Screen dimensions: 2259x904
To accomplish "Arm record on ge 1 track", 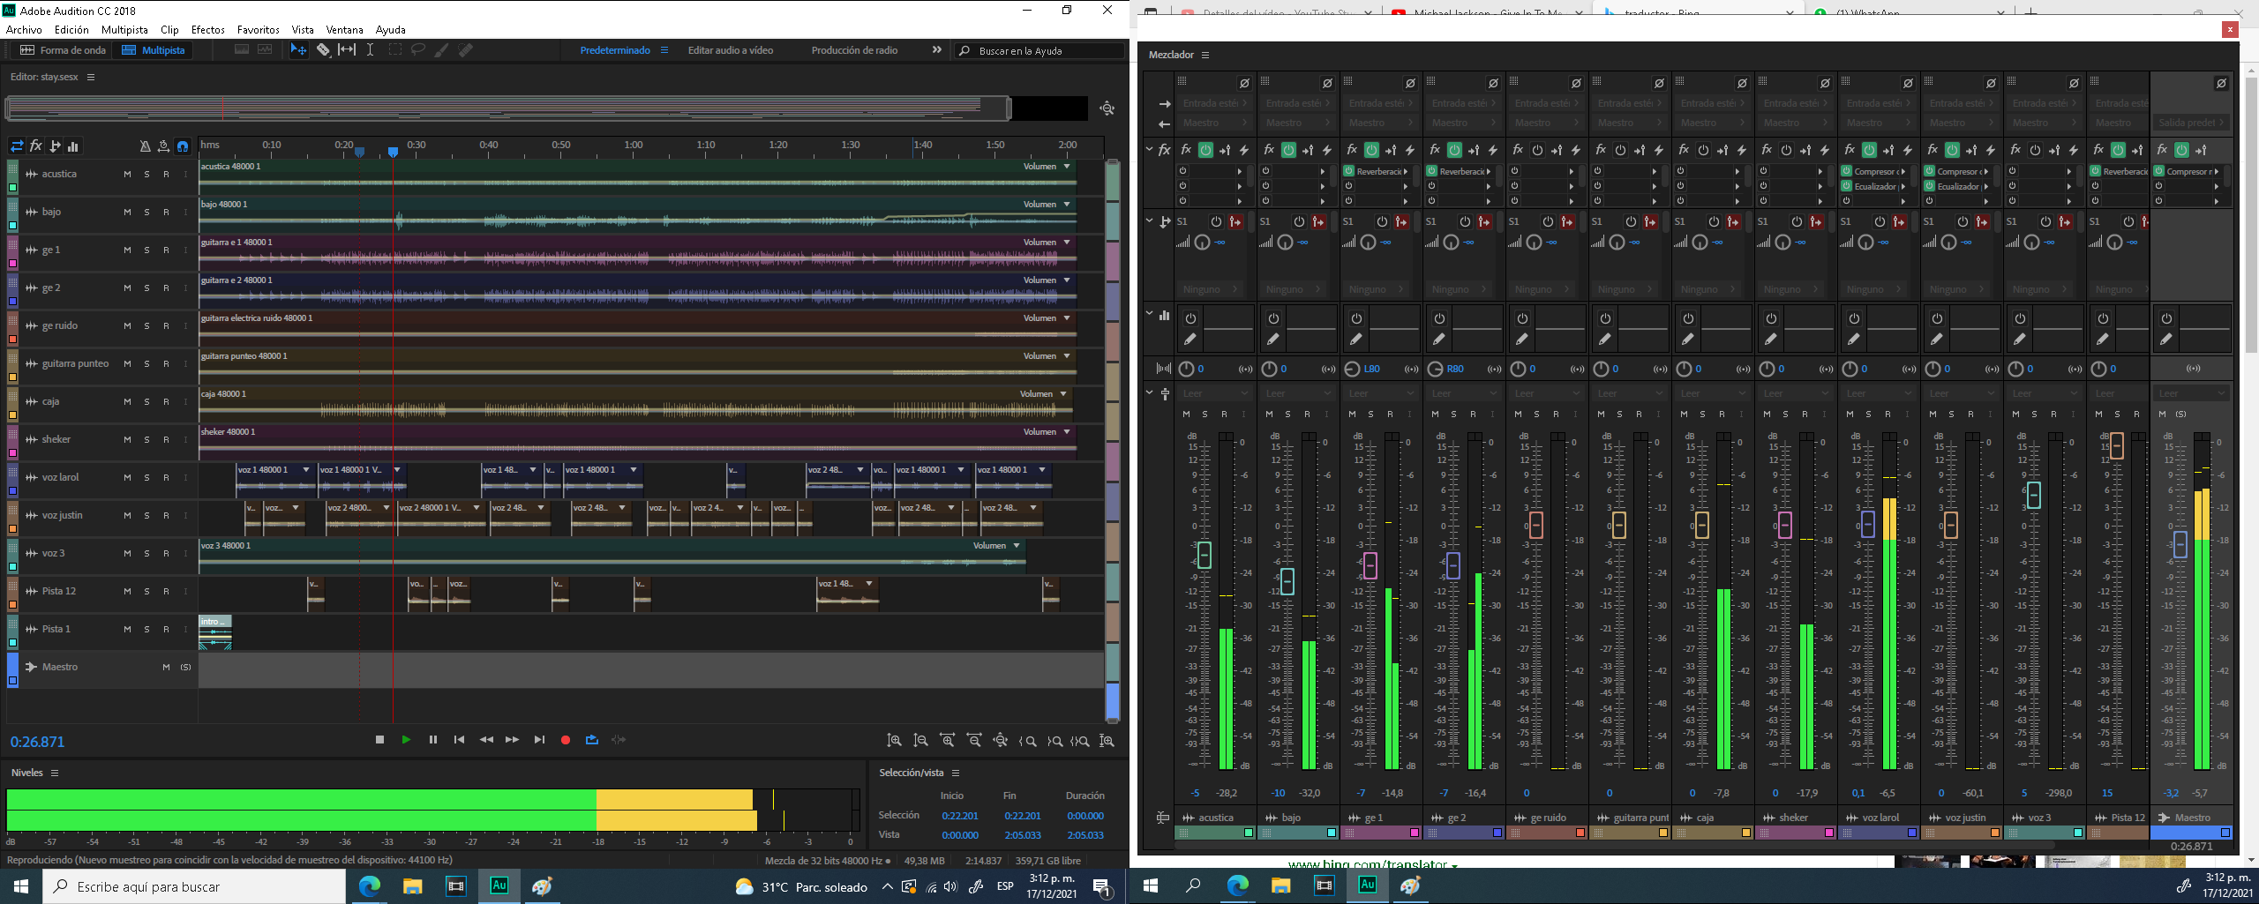I will [x=166, y=250].
